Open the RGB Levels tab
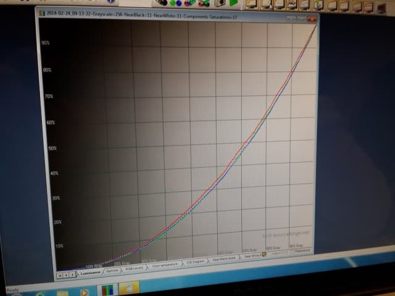This screenshot has height=296, width=395. point(135,268)
